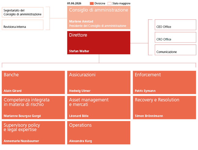Image resolution: width=198 pixels, height=150 pixels.
Task: Click the Divisione legend color swatch
Action: (92, 4)
